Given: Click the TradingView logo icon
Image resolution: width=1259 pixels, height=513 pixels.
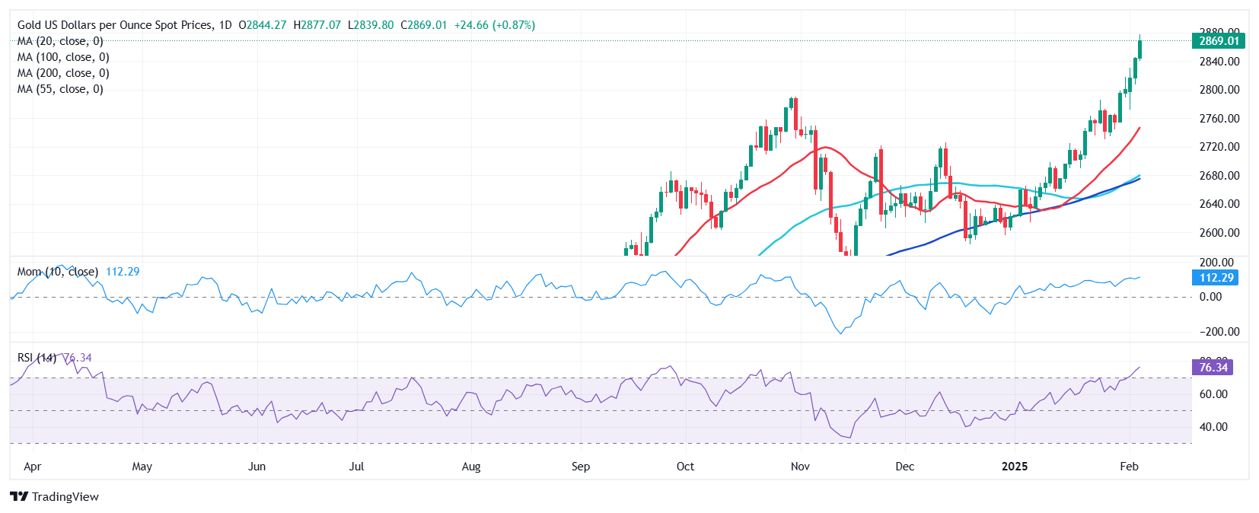Looking at the screenshot, I should tap(19, 496).
